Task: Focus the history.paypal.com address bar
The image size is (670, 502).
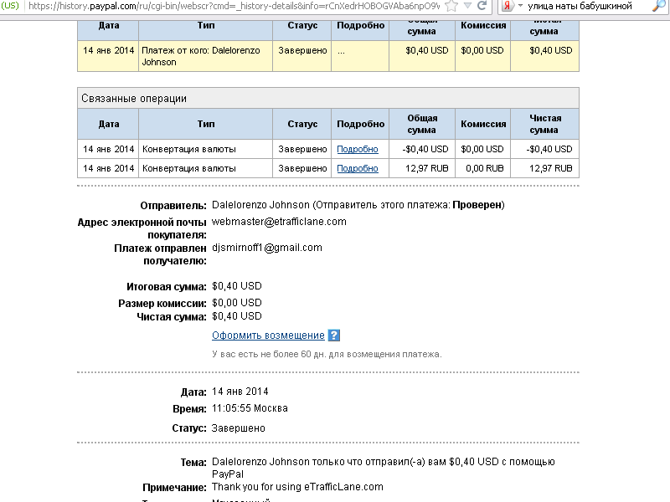Action: point(234,6)
